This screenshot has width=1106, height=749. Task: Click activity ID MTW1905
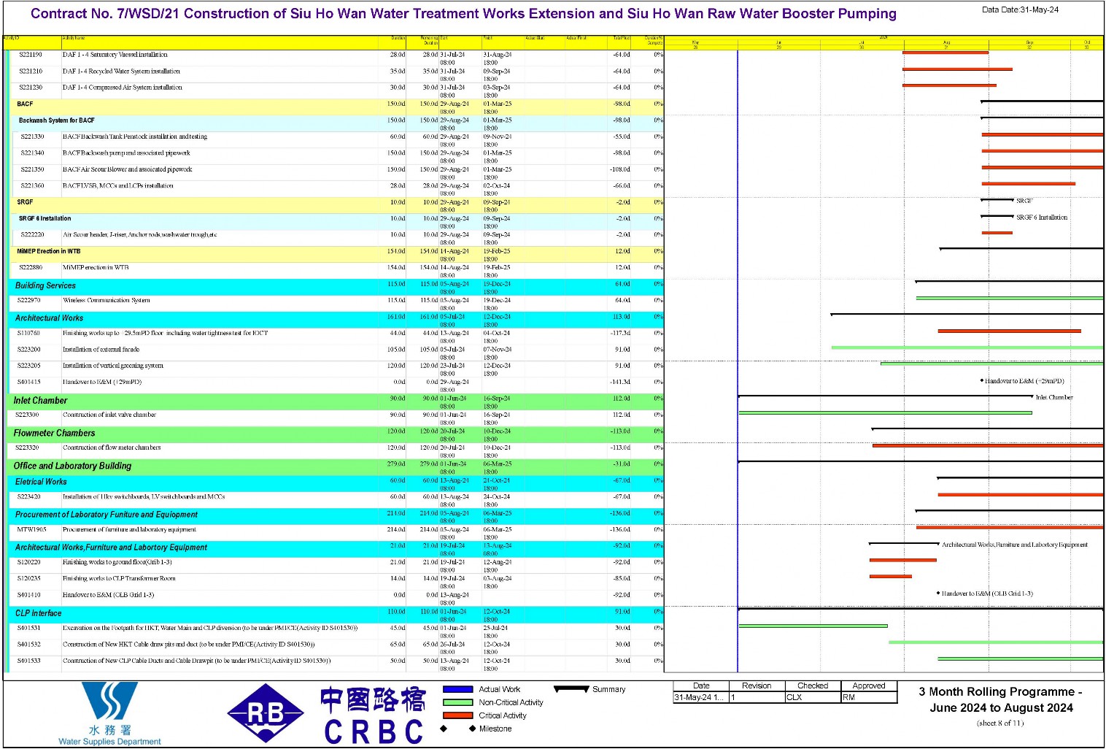pyautogui.click(x=31, y=529)
